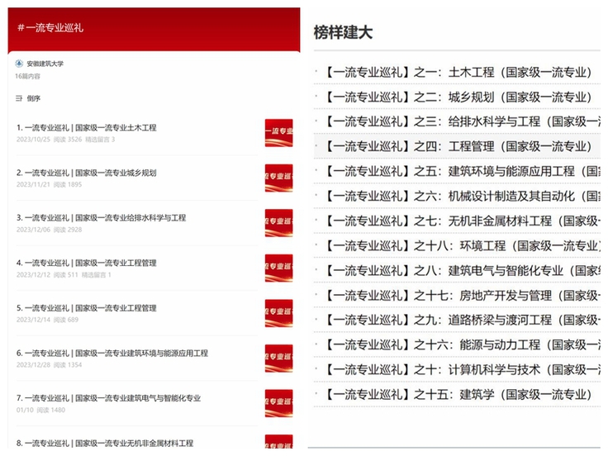Open article 3 国家级一流专业给排水科学与工程 title

pos(101,218)
